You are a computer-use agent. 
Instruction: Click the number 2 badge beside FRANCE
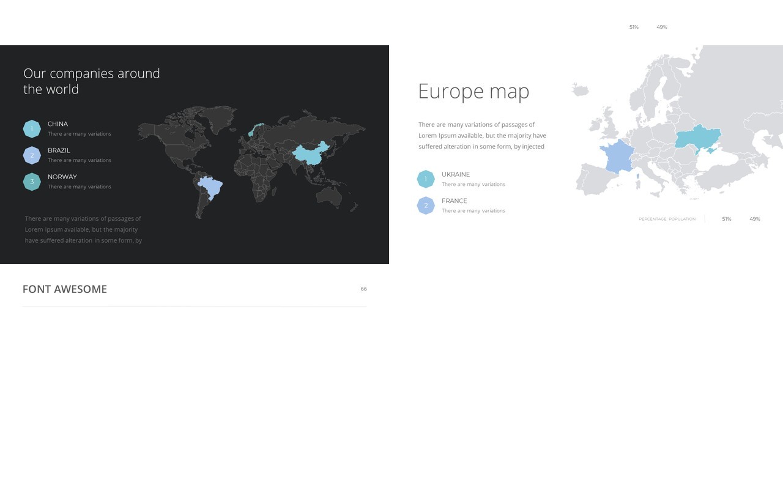426,205
